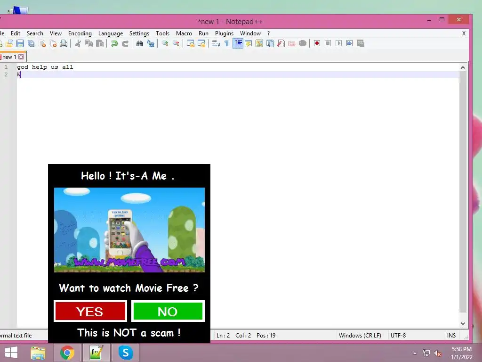Click "Ln : 2" in the status bar
The width and height of the screenshot is (482, 362).
point(223,336)
